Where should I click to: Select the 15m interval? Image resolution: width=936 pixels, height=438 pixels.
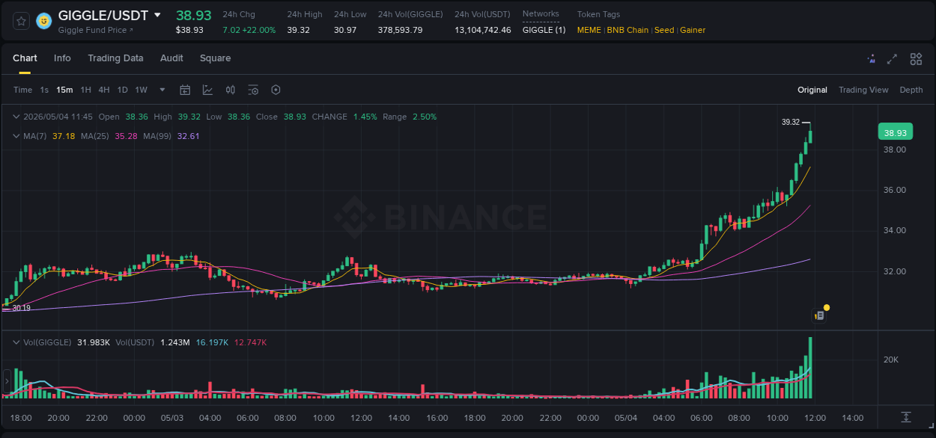pos(64,90)
